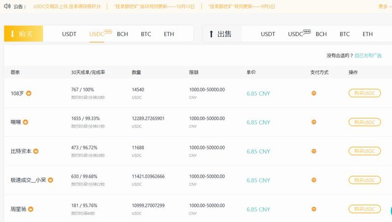Click crown badge next to merchant 108岁

tap(28, 93)
